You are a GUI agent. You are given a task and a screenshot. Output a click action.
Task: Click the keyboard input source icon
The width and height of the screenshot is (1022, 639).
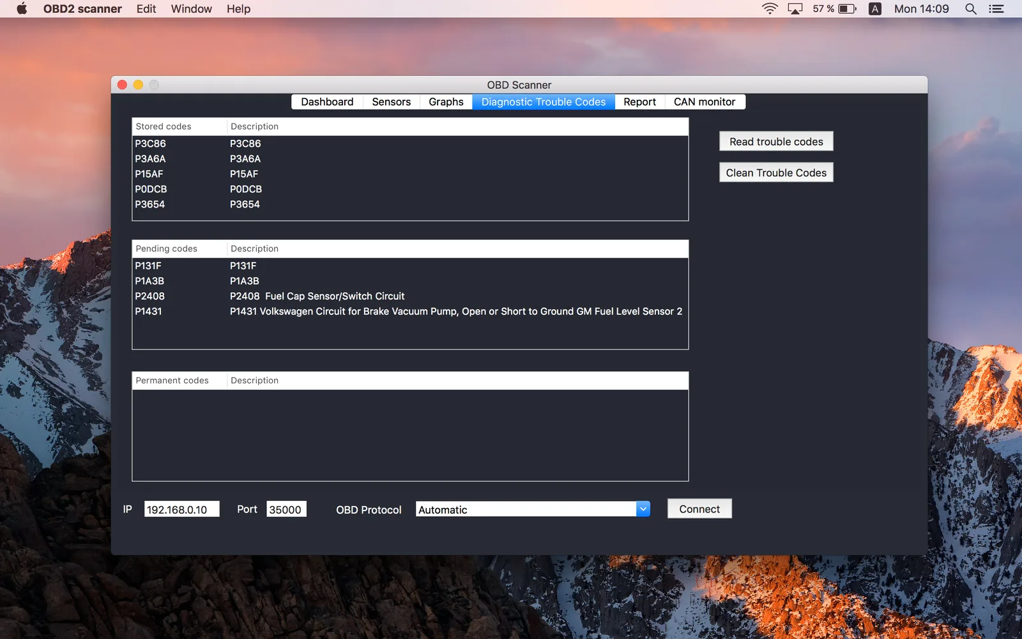875,9
